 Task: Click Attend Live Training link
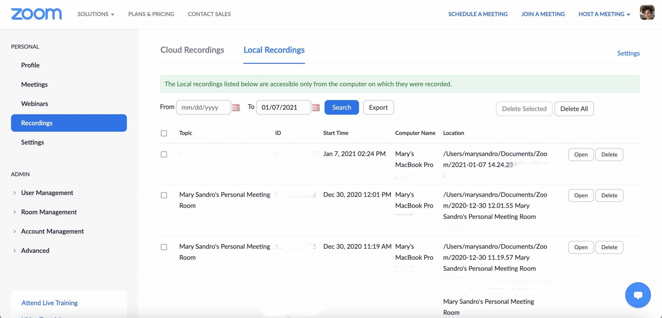point(49,303)
